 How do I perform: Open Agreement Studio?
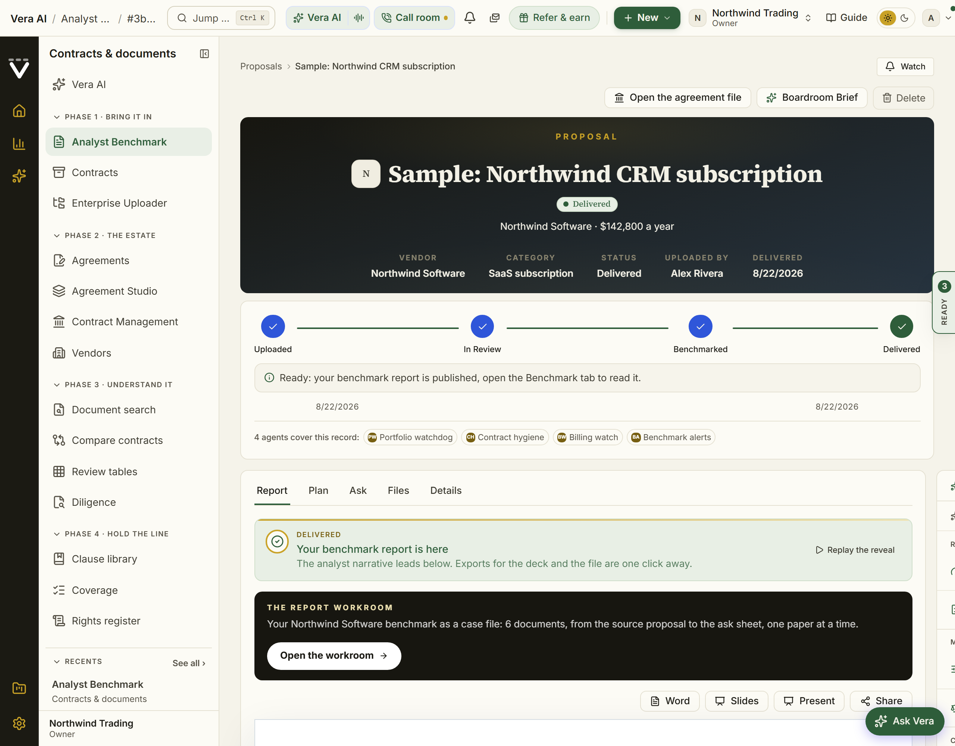pyautogui.click(x=129, y=291)
